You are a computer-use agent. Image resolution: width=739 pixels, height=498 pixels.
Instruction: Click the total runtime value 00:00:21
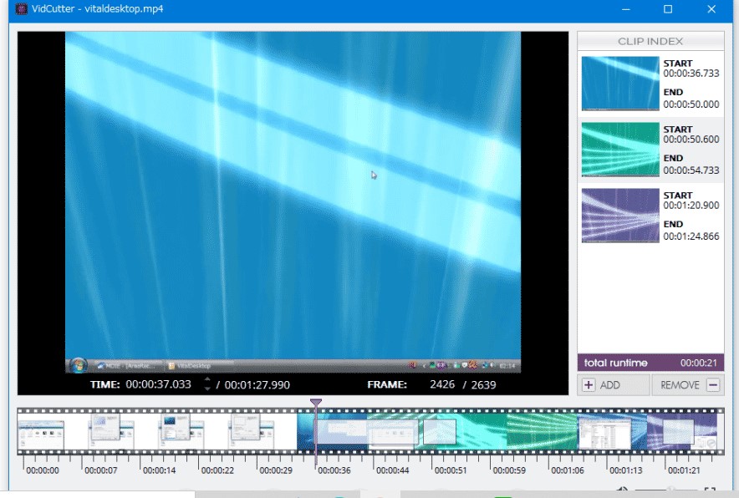point(699,363)
